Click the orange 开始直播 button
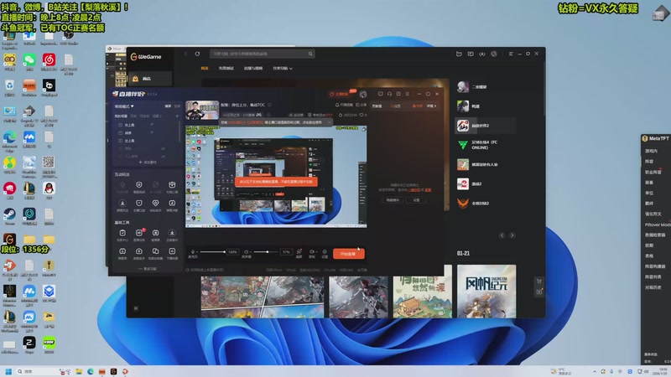The width and height of the screenshot is (671, 377). coord(349,254)
